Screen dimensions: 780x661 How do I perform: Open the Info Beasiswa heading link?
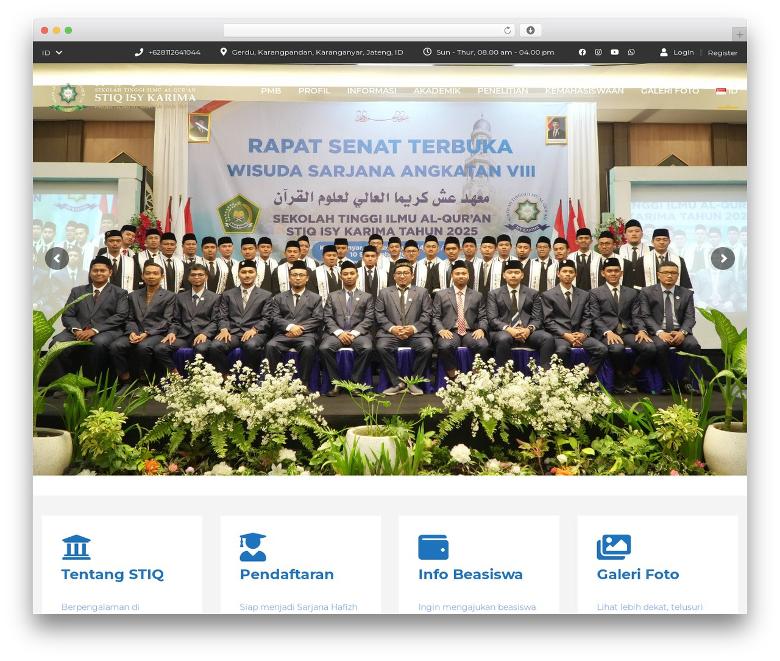click(470, 574)
